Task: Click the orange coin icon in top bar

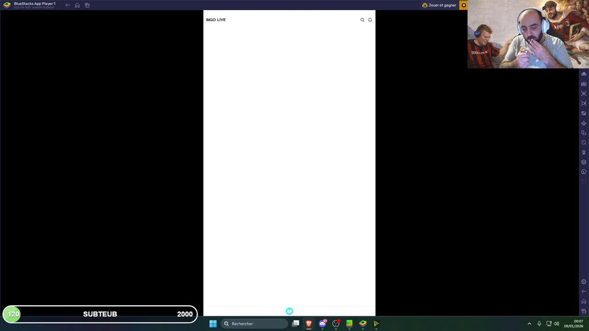Action: 463,5
